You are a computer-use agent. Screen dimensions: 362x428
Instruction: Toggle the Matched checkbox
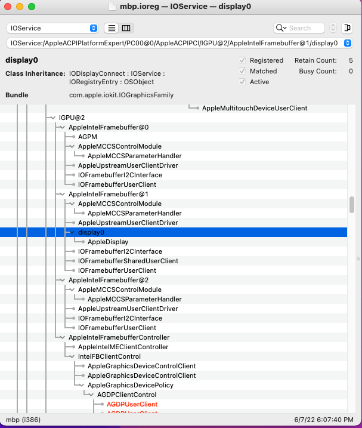point(242,71)
